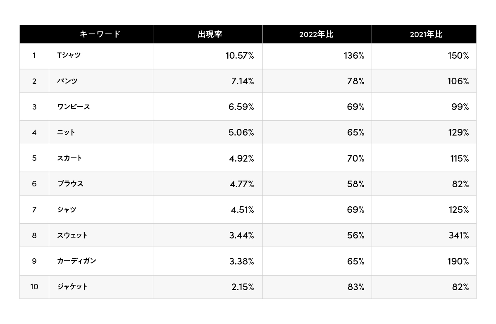
Task: Select the ブラウス keyword cell
Action: (70, 183)
